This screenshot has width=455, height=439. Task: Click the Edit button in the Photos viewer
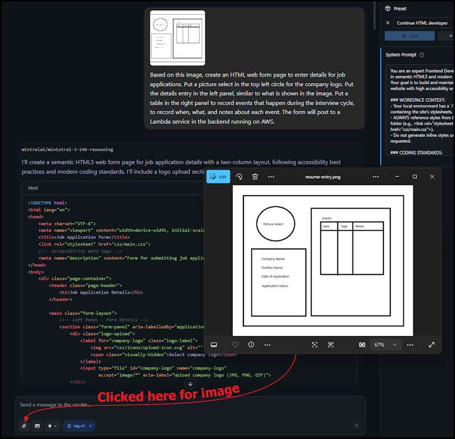[x=218, y=177]
